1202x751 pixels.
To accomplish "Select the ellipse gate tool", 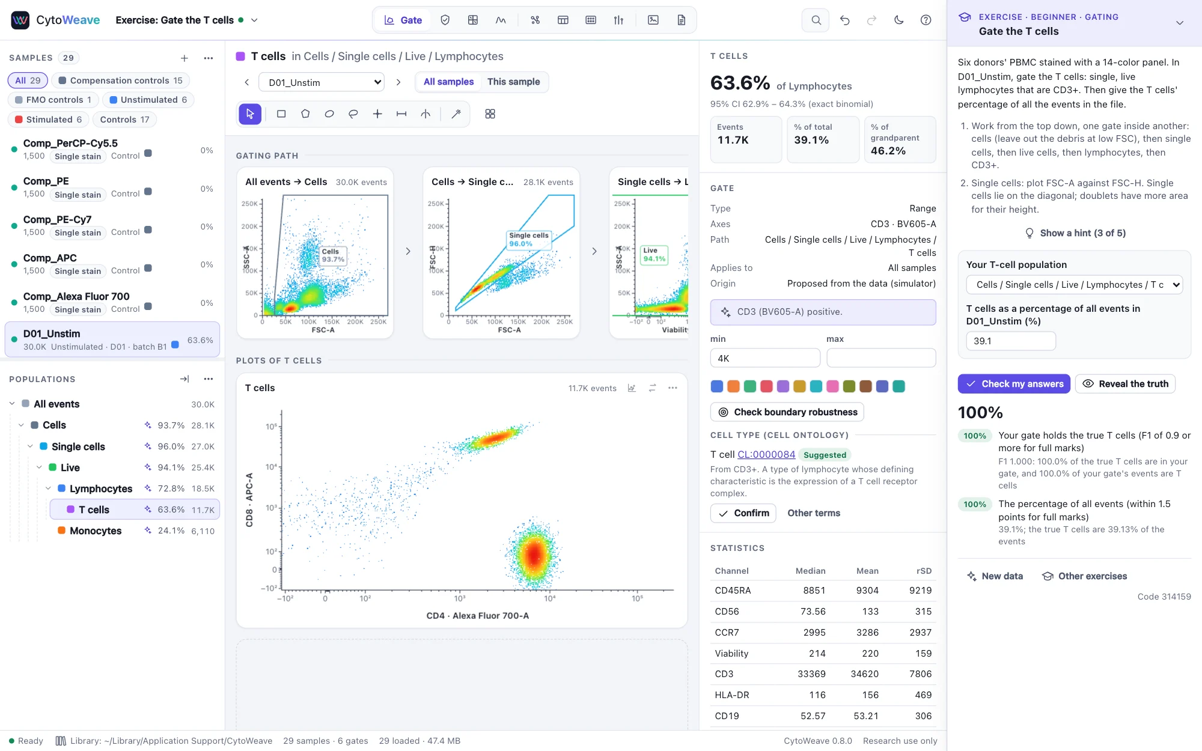I will (x=329, y=114).
